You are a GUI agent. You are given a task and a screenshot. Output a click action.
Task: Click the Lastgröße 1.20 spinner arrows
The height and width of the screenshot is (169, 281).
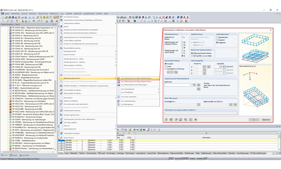[x=224, y=67]
